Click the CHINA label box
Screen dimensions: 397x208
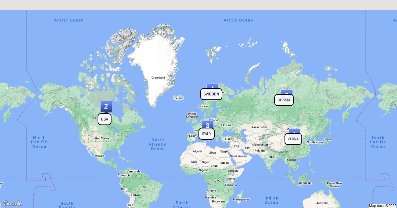coord(293,139)
